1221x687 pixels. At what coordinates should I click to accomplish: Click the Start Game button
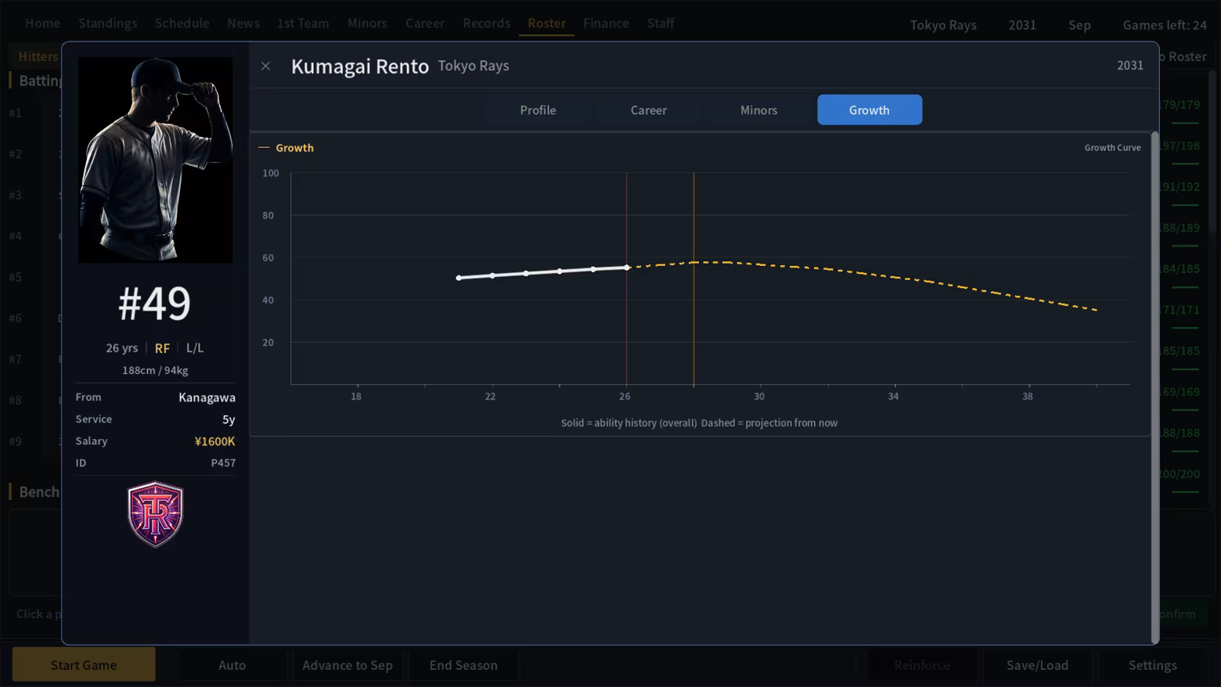(84, 665)
